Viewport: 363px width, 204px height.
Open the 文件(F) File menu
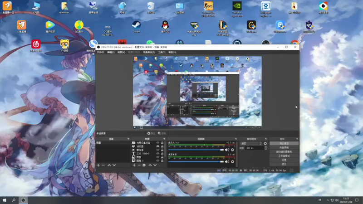tap(100, 52)
